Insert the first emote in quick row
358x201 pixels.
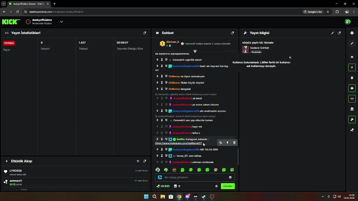click(x=158, y=170)
